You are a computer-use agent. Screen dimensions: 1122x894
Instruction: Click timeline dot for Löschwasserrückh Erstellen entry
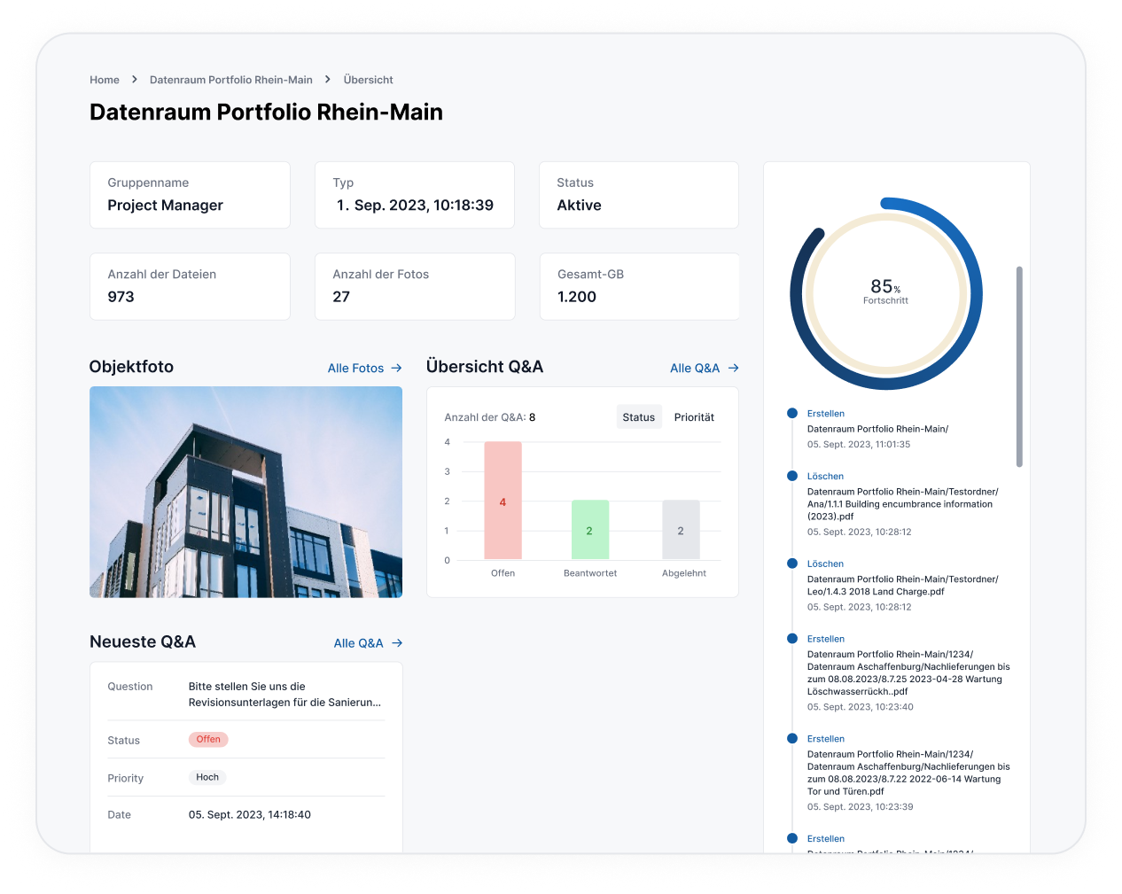point(792,638)
